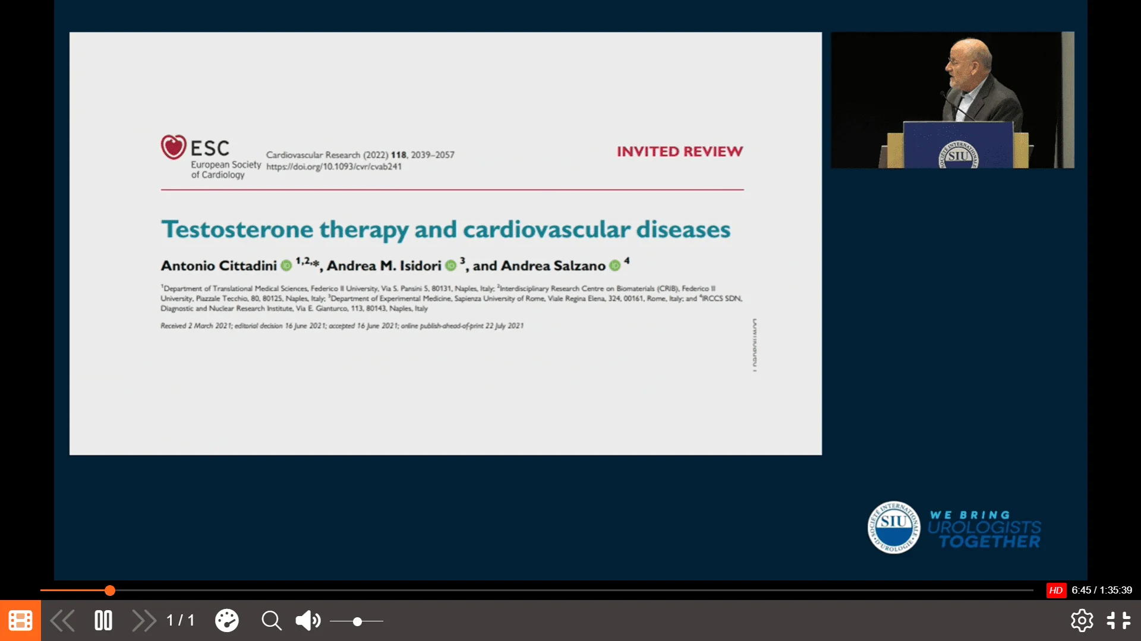Click the "INVITED REVIEW" label

(x=680, y=151)
